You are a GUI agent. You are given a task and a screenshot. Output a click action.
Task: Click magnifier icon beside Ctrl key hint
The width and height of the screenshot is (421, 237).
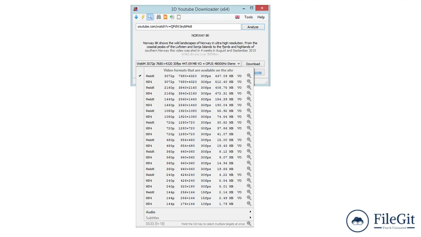(x=249, y=224)
